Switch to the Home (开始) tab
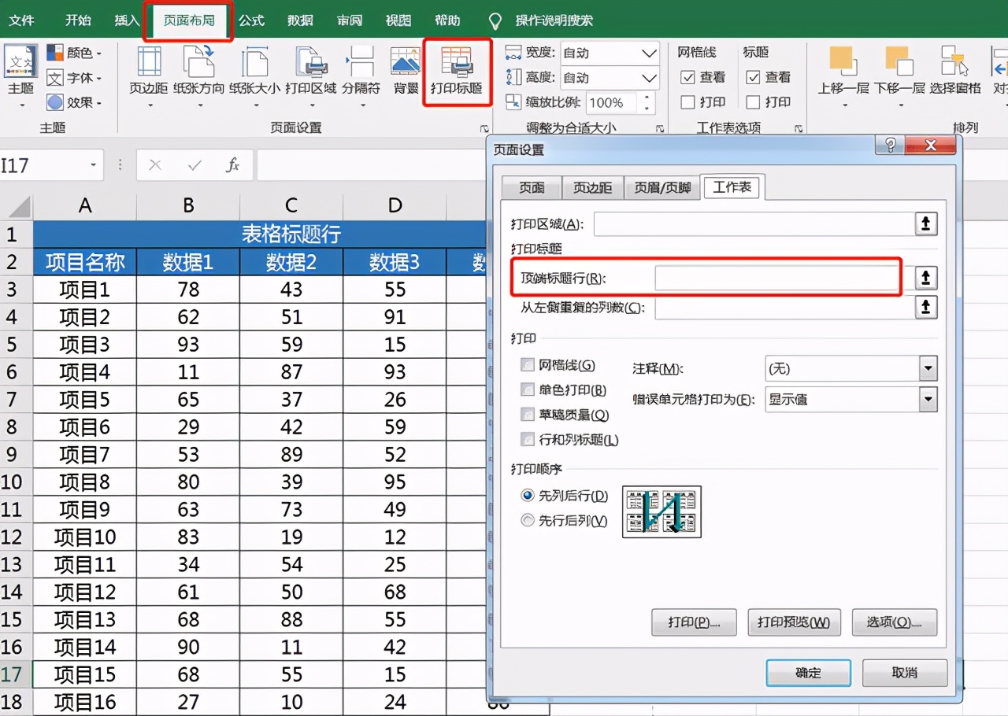 [77, 20]
